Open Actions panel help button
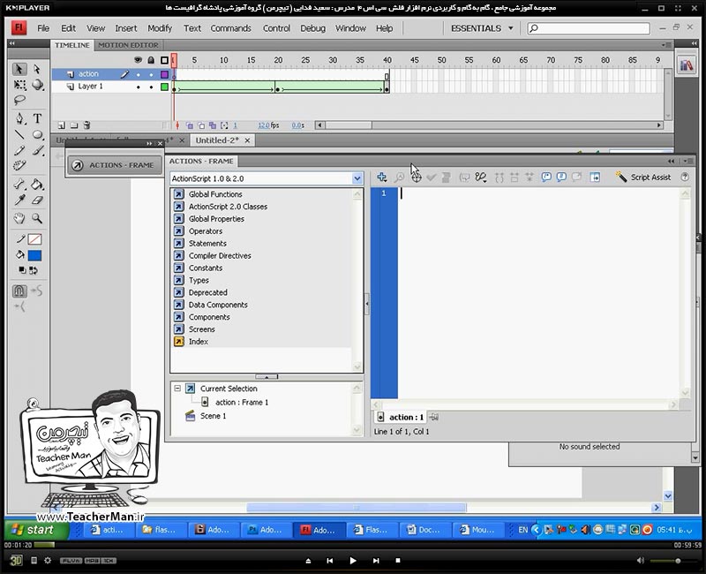 pos(685,177)
